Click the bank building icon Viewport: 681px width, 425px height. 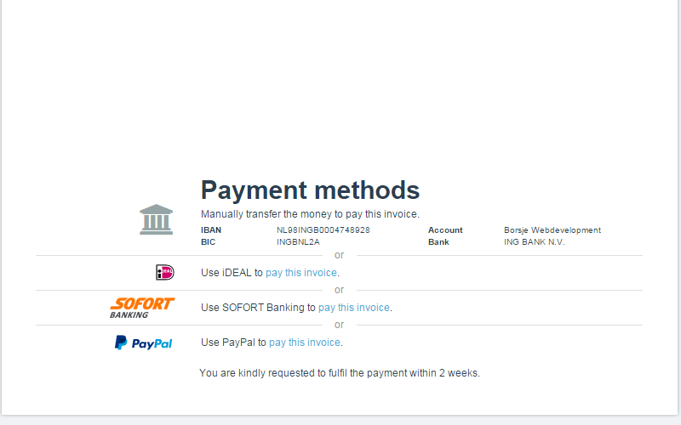pos(157,219)
